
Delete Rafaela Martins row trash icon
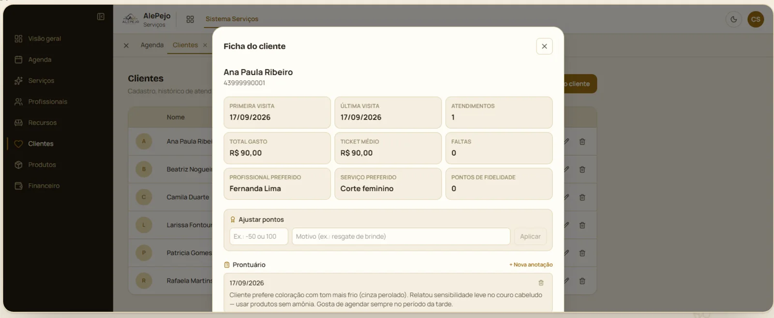(x=582, y=281)
